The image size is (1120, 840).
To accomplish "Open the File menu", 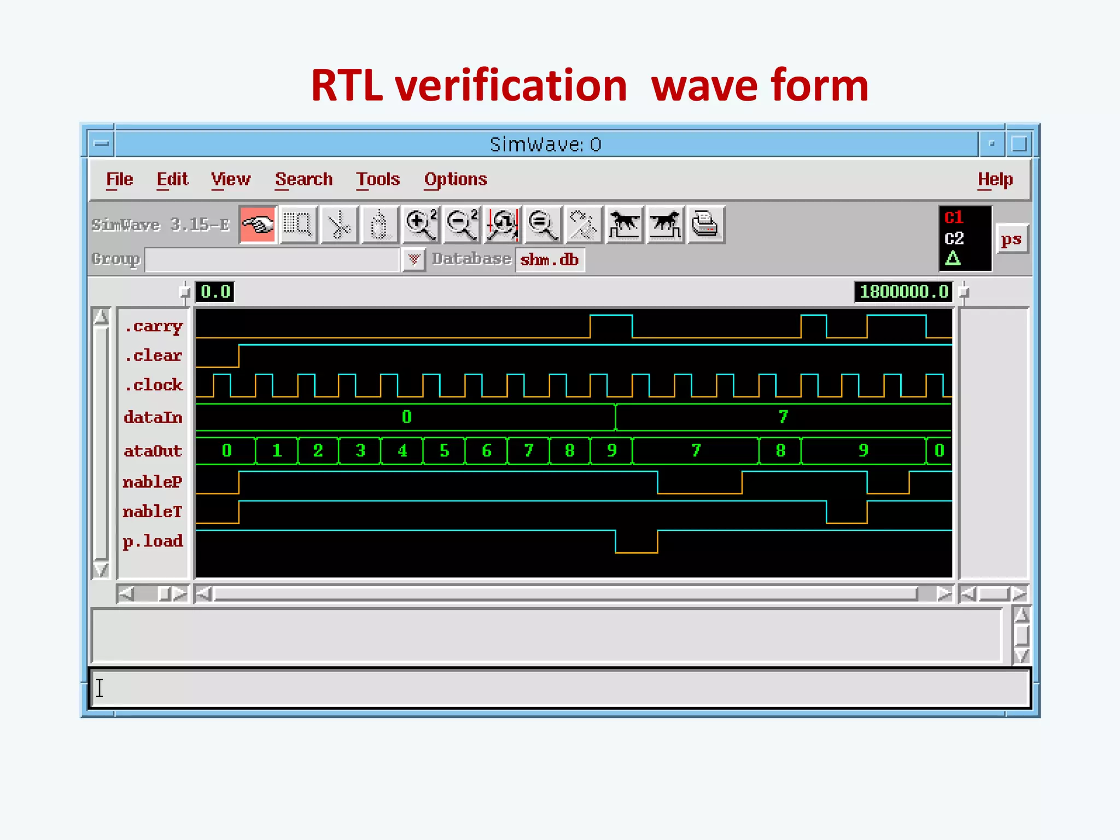I will pos(119,179).
